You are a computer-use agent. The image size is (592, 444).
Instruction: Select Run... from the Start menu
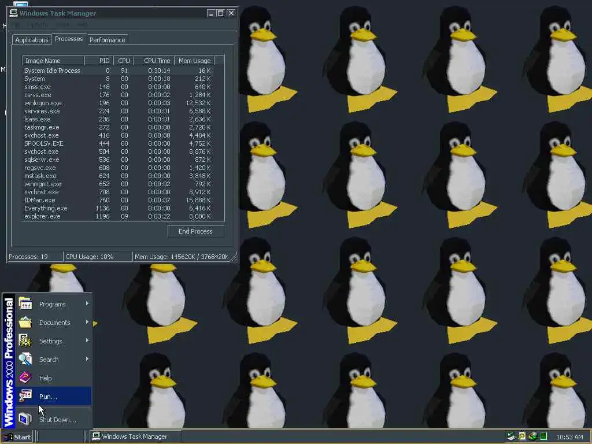54,397
